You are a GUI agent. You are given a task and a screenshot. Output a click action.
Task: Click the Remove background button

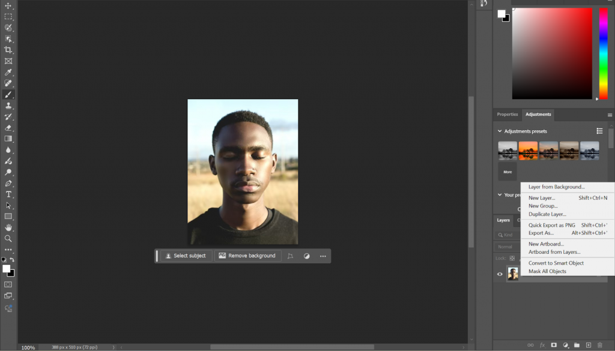(x=247, y=256)
